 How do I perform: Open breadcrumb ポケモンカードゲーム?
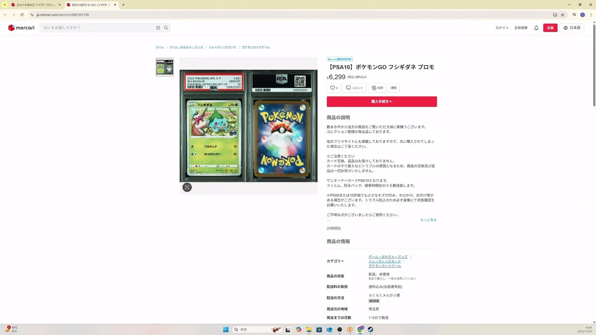[x=256, y=47]
